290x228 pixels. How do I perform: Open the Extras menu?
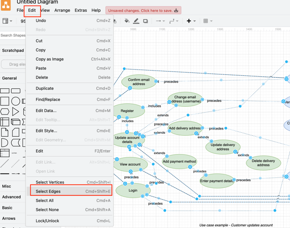[x=81, y=10]
